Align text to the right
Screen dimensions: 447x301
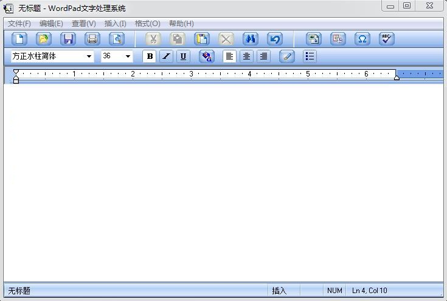264,56
